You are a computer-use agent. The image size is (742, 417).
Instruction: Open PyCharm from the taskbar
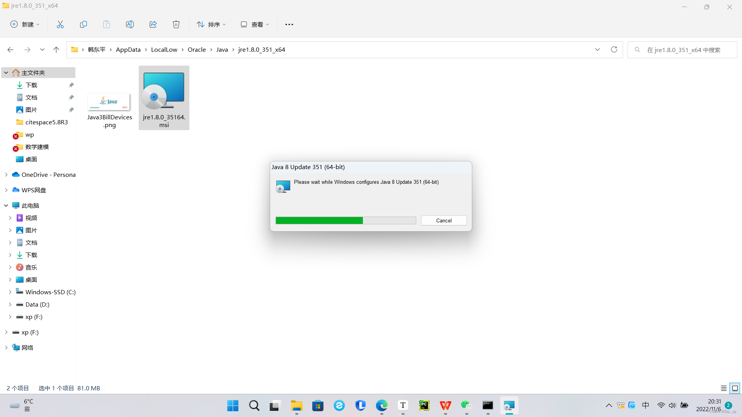pos(424,405)
